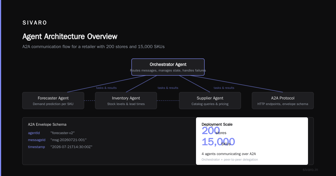Click the messageId field key

click(37, 140)
